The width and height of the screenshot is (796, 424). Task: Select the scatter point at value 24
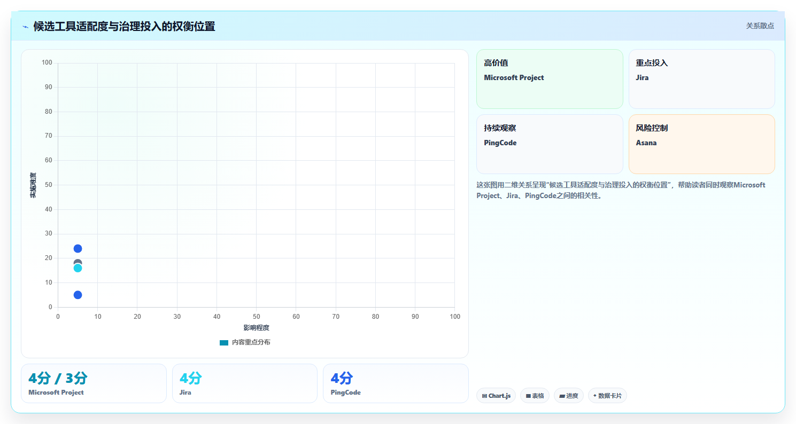tap(78, 248)
